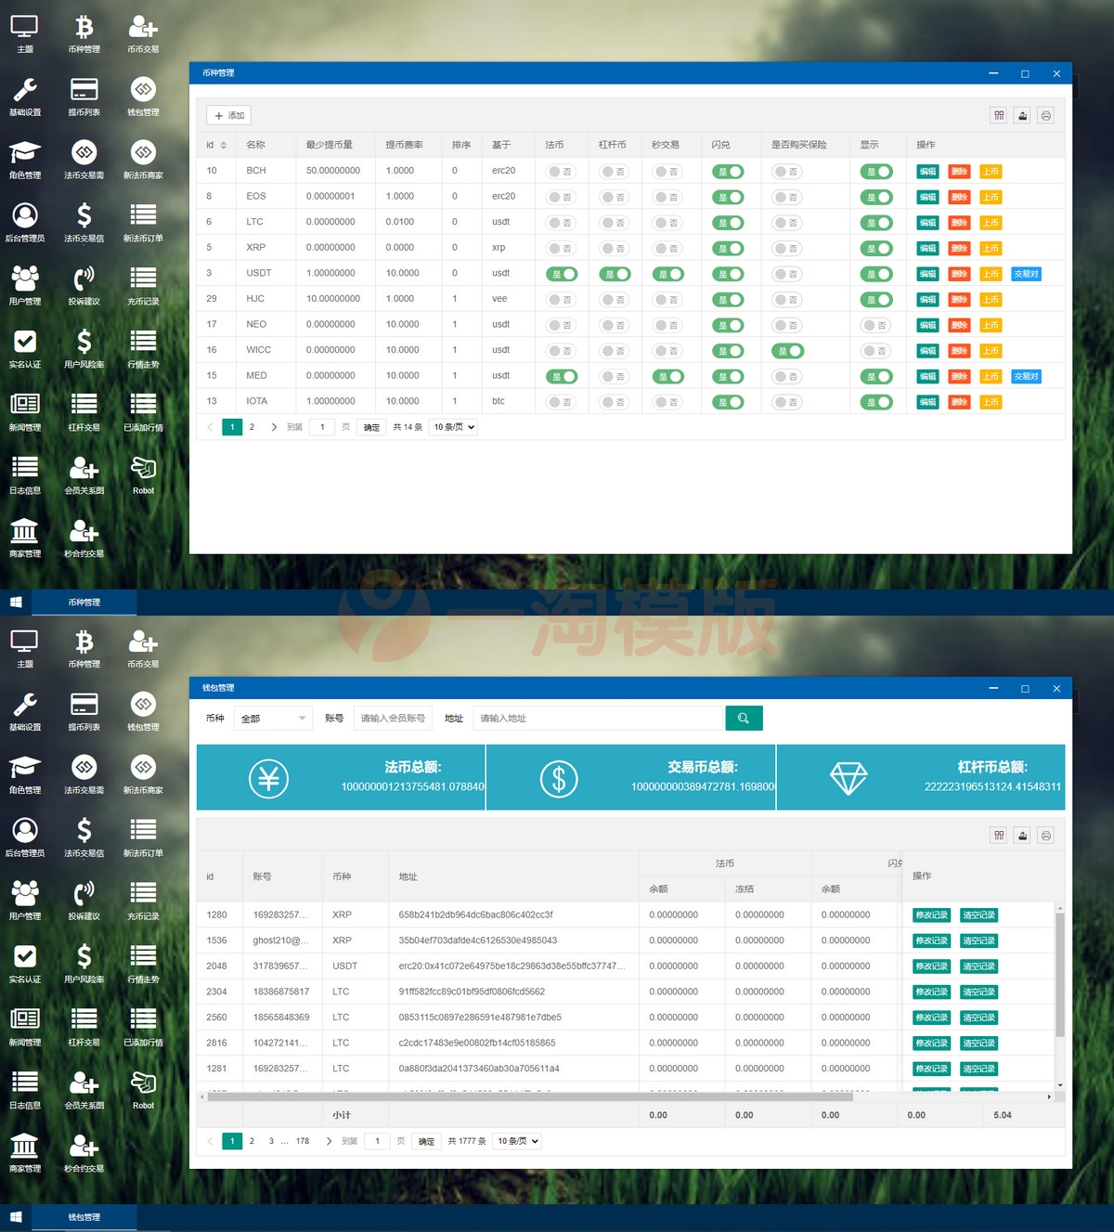Click the print icon in 币种管理 table toolbar
Screen dimensions: 1114x1232
click(x=1046, y=116)
